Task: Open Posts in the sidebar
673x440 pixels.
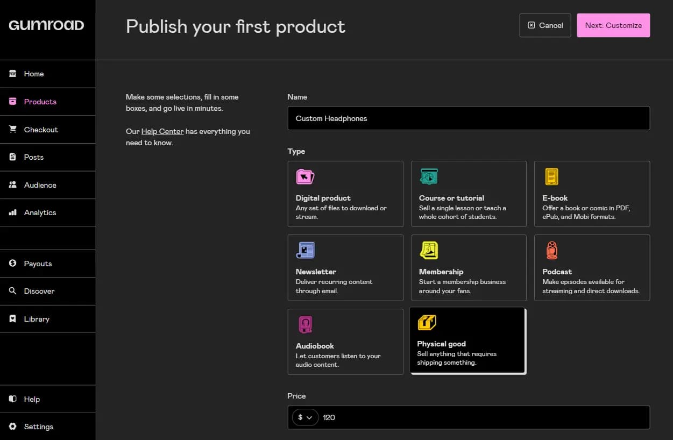Action: 48,157
